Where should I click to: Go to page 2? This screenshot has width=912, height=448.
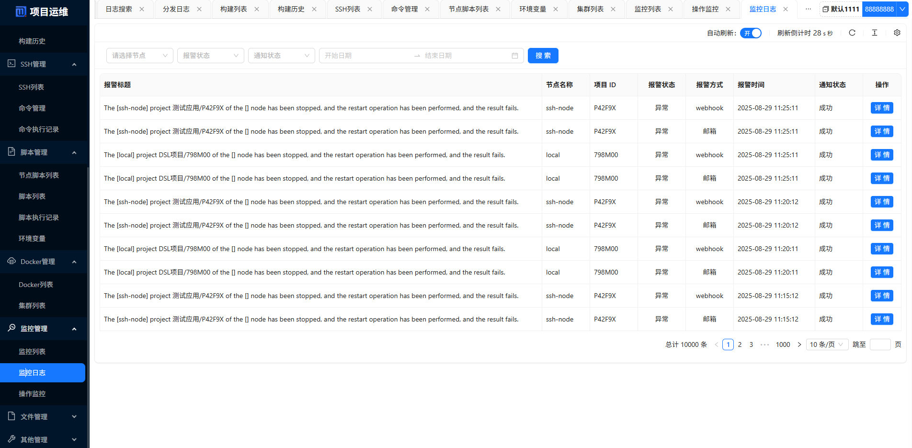tap(740, 345)
